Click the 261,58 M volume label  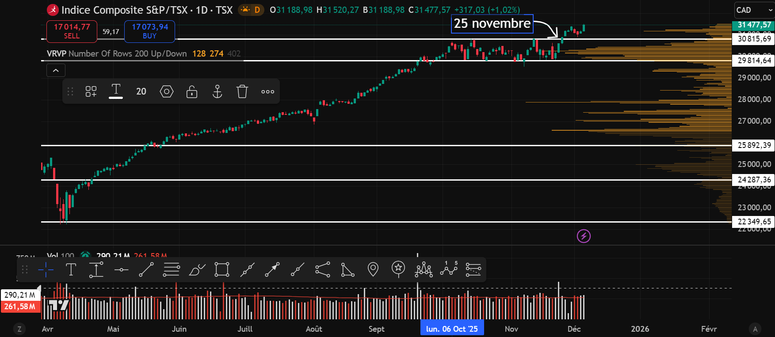[x=19, y=307]
